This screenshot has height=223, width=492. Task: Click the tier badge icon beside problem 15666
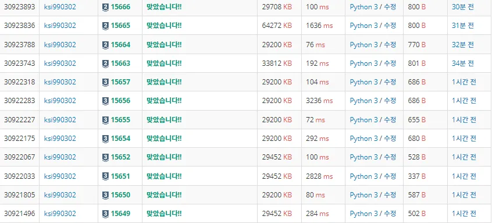(105, 7)
